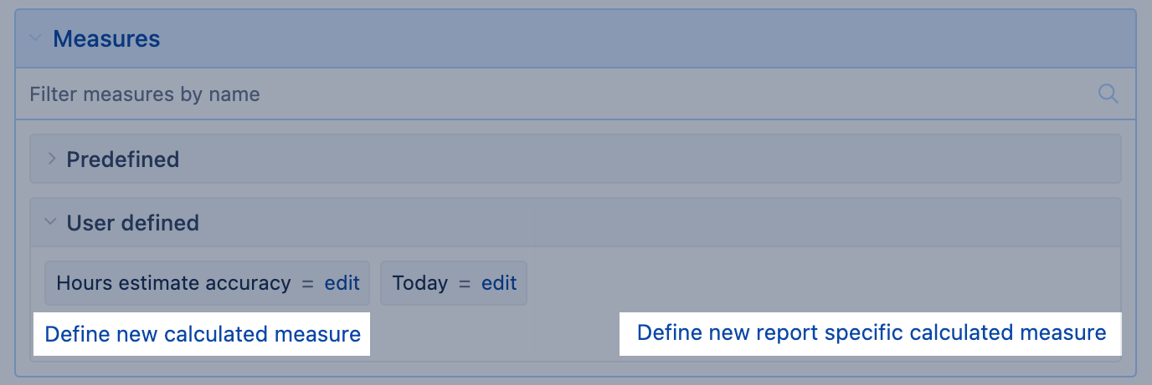This screenshot has width=1152, height=385.
Task: Open the Predefined measures group label
Action: (123, 159)
